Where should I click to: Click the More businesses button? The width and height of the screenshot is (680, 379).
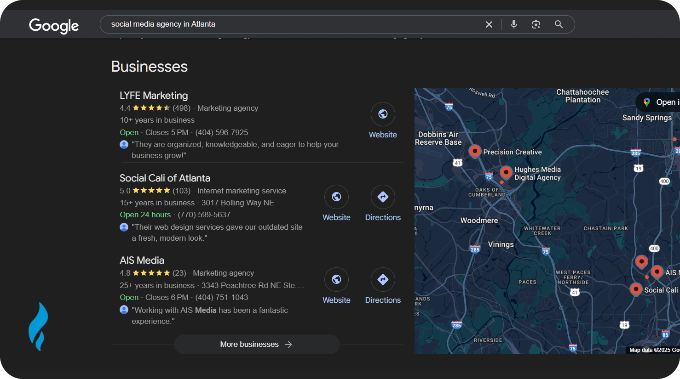click(257, 345)
